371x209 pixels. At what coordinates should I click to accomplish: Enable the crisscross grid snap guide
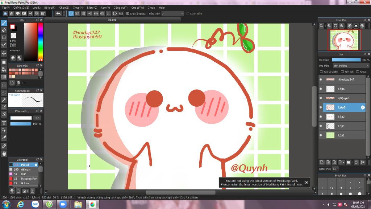[x=83, y=14]
